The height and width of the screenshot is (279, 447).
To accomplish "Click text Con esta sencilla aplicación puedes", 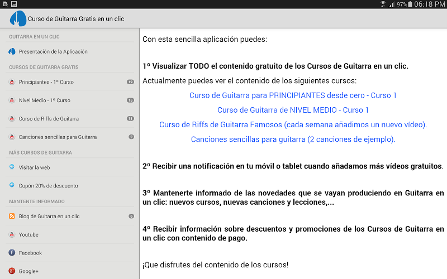I will point(205,39).
